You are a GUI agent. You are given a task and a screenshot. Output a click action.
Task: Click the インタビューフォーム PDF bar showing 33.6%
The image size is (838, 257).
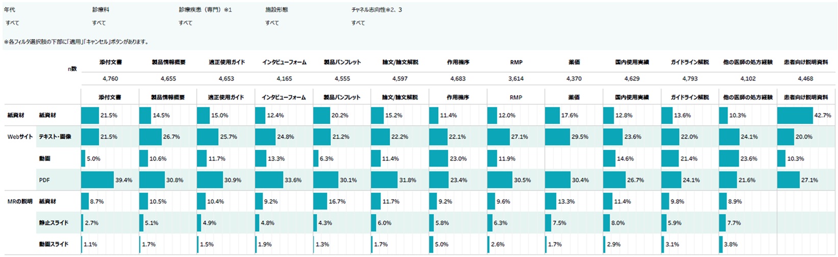[269, 180]
